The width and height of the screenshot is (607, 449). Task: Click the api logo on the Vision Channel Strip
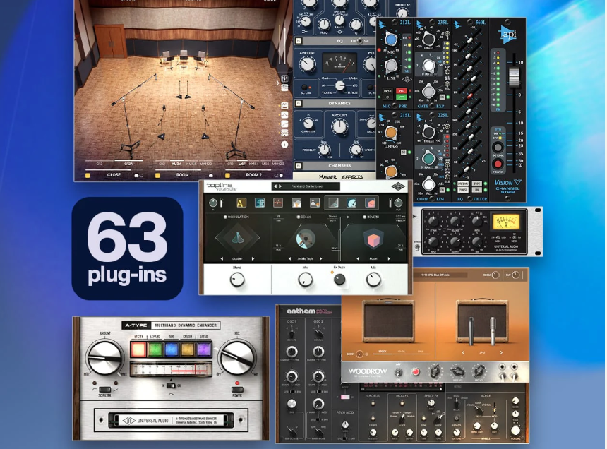tap(507, 34)
